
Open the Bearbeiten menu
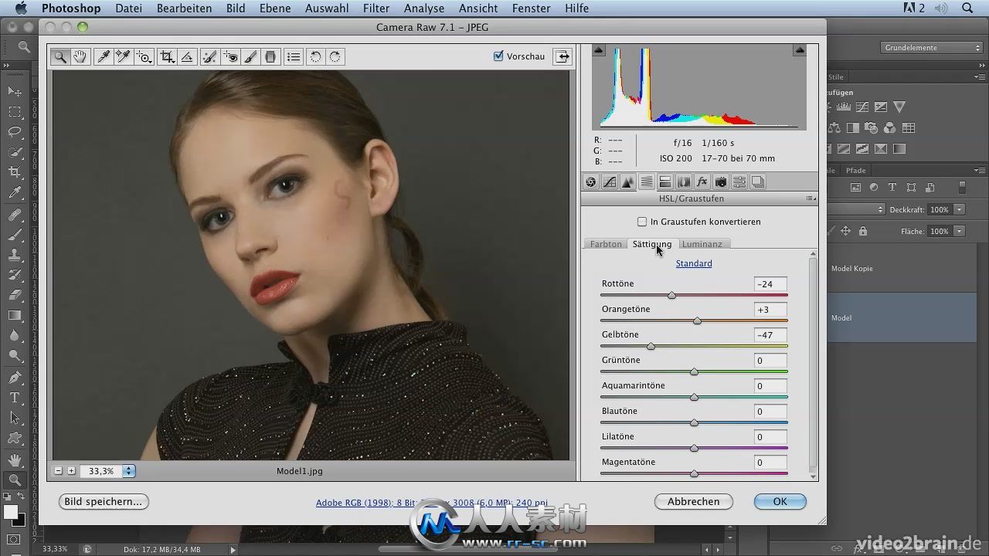coord(184,8)
